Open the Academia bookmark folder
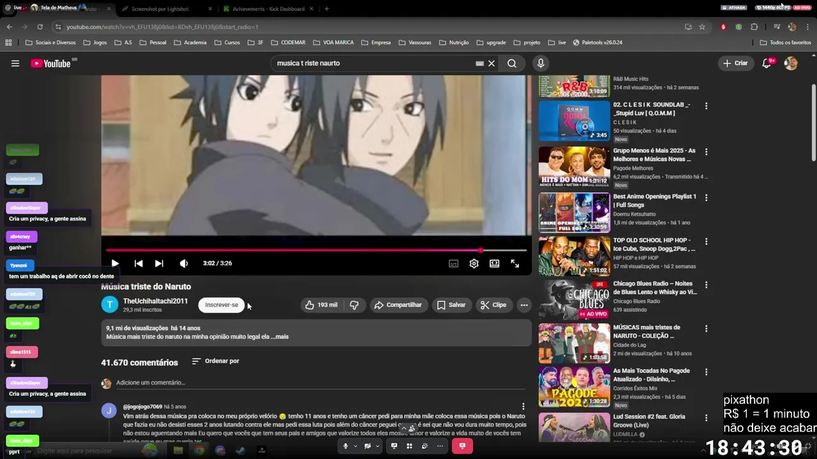Screen dimensions: 817x459 (190, 43)
